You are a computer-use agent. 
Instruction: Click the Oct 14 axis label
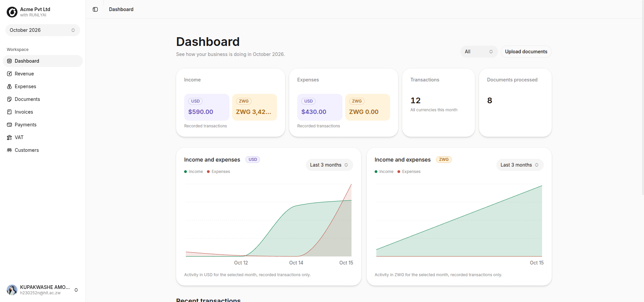(296, 263)
